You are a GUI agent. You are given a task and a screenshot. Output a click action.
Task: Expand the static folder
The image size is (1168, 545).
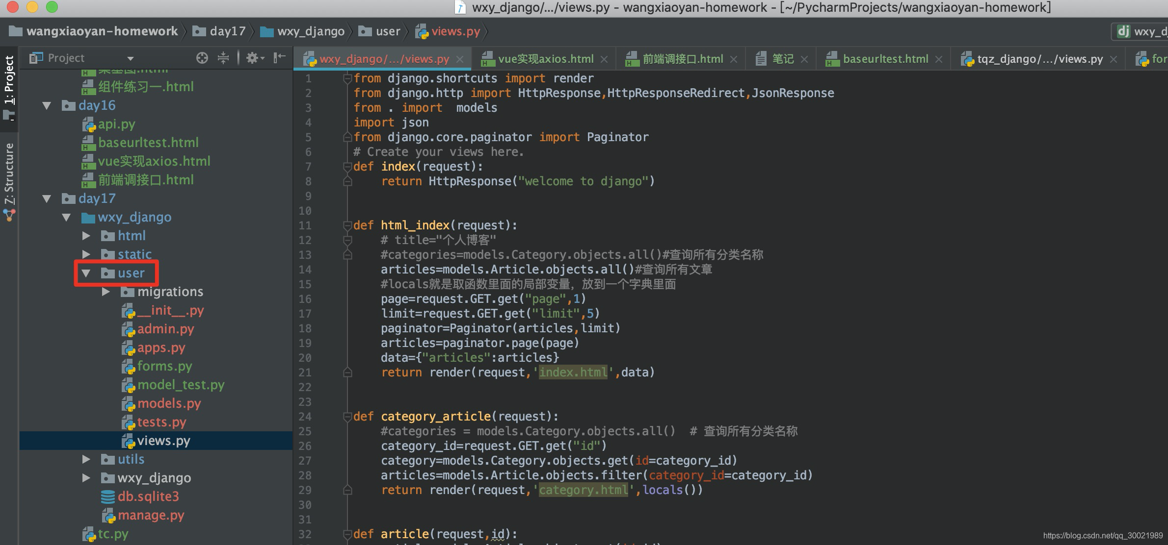(x=86, y=254)
